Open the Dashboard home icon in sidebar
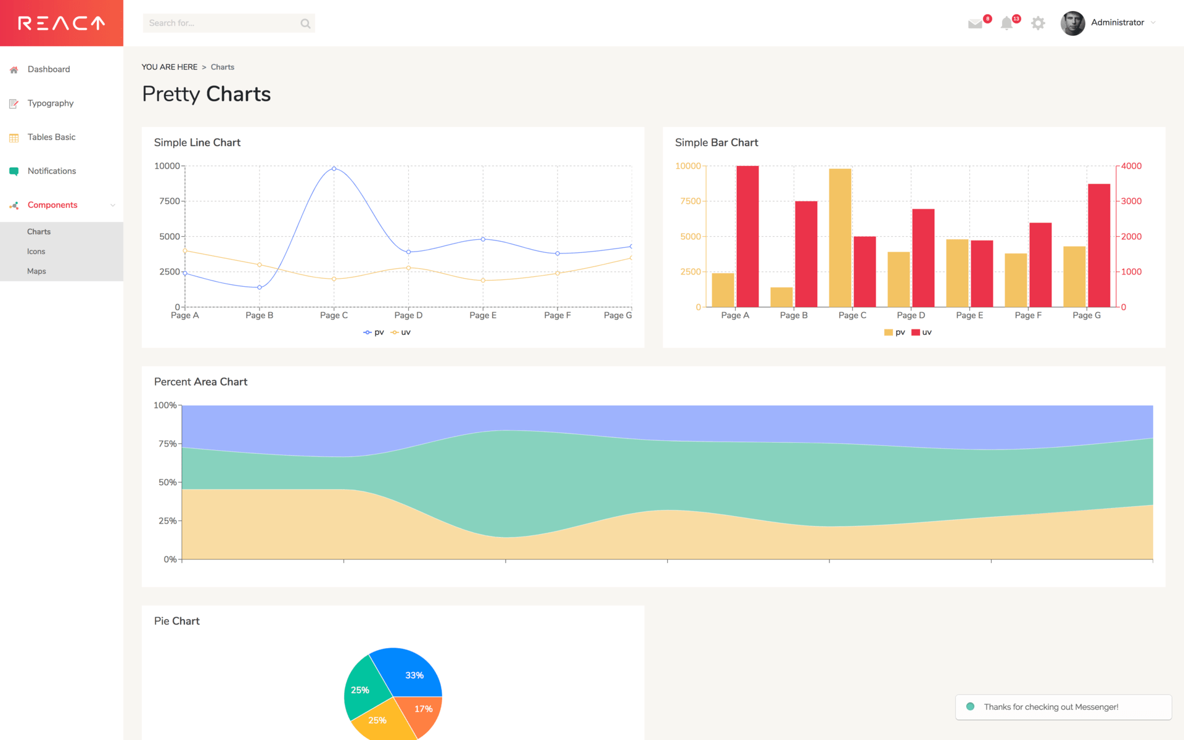The image size is (1184, 740). [x=14, y=69]
